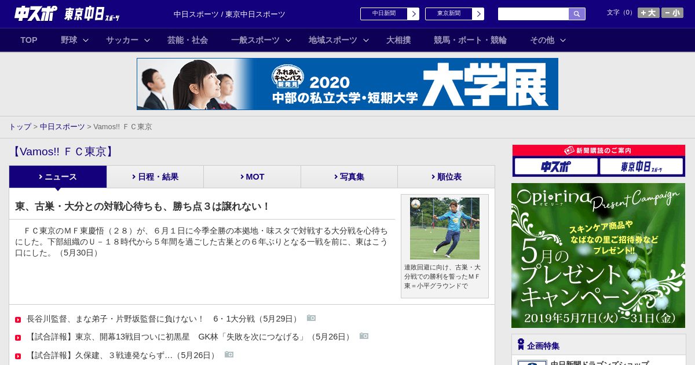Expand the 地域スポーツ dropdown chevron
Viewport: 695px width, 365px height.
pos(366,40)
